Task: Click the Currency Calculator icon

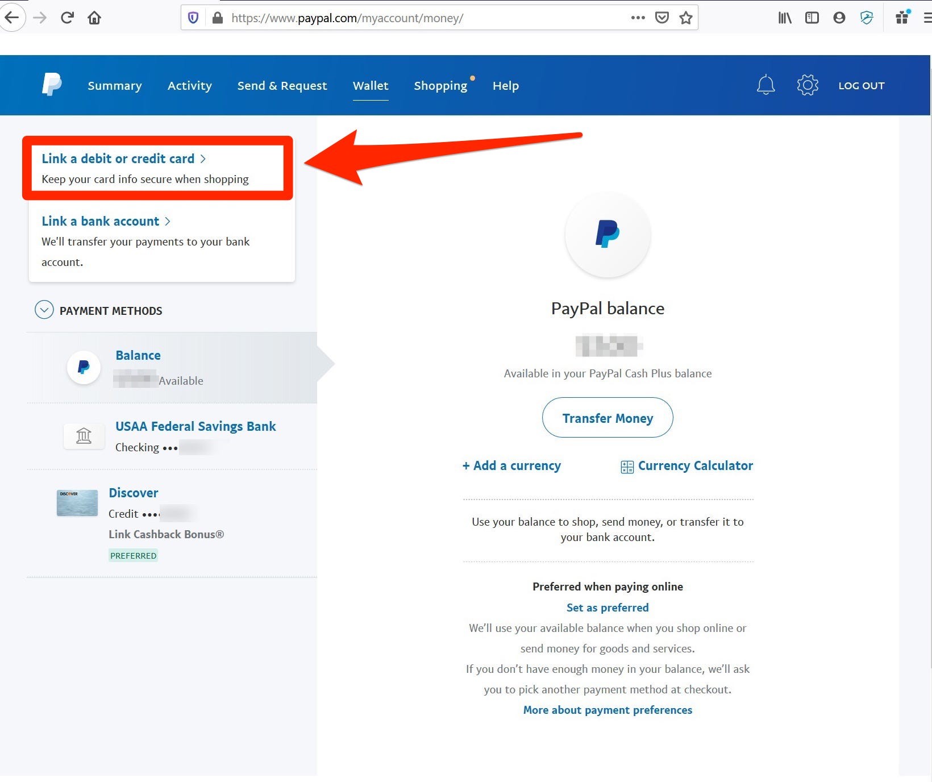Action: (x=627, y=467)
